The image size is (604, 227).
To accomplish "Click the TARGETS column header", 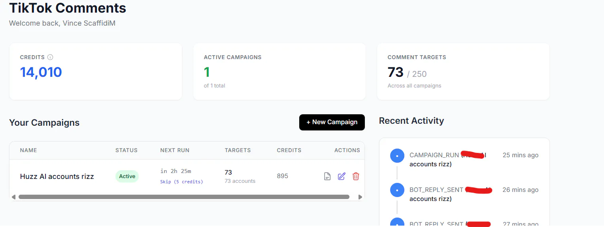I will point(238,150).
